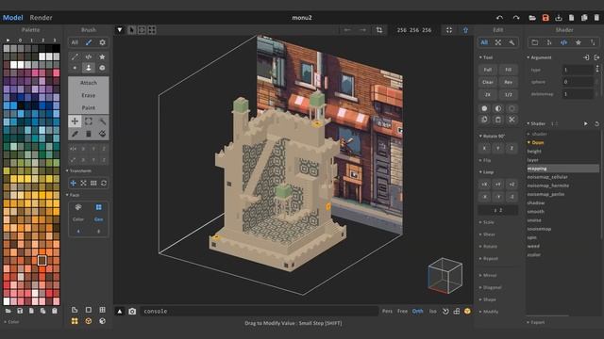This screenshot has height=339, width=604.
Task: Click the Full button in Tool
Action: click(x=488, y=70)
